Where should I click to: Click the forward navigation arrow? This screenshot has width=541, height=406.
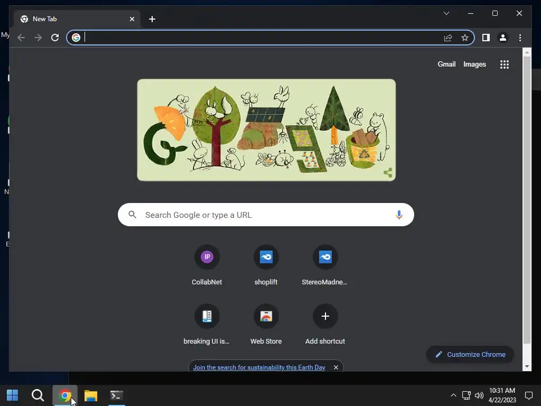(38, 38)
